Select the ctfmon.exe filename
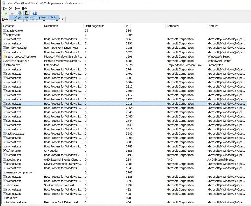 coord(13,151)
